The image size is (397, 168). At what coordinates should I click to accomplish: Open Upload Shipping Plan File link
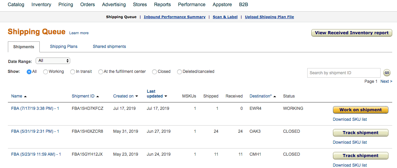(x=269, y=17)
